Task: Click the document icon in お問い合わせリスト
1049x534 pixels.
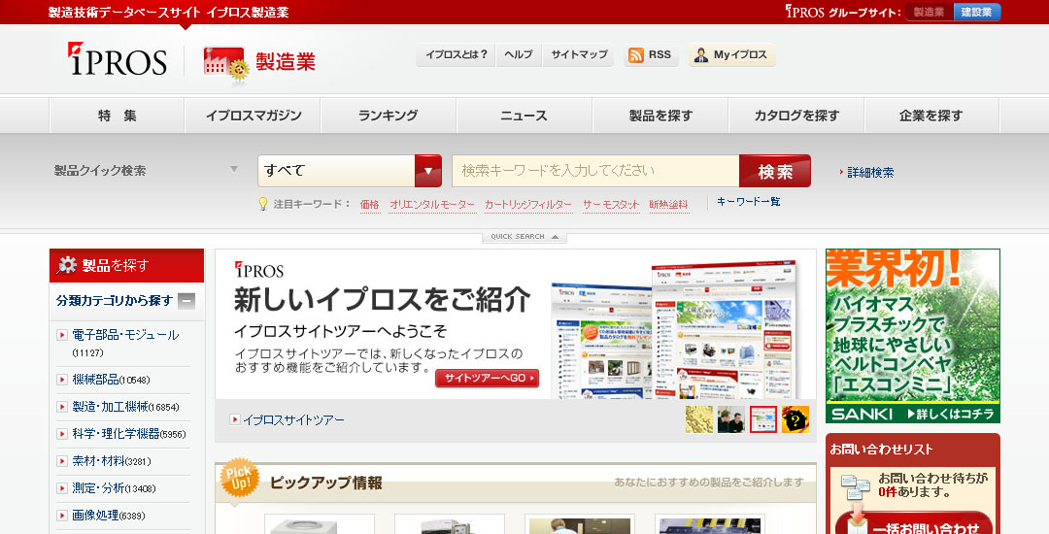Action: pos(856,488)
